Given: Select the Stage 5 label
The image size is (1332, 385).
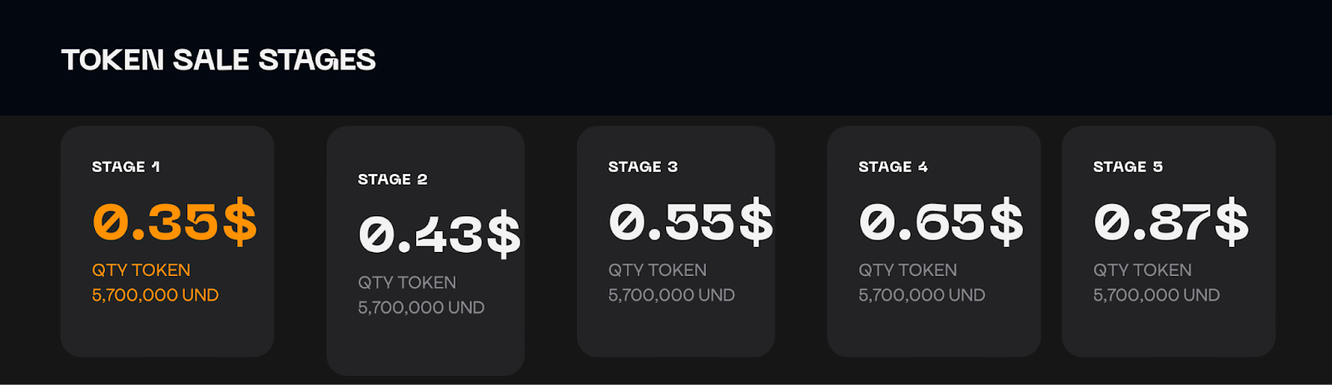Looking at the screenshot, I should (1128, 167).
